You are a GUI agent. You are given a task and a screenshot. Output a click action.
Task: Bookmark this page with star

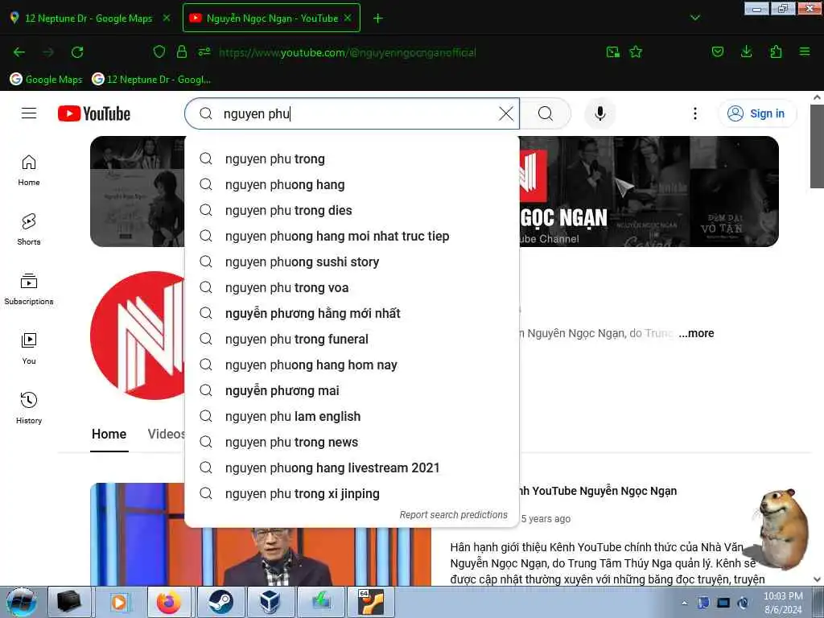pyautogui.click(x=636, y=52)
